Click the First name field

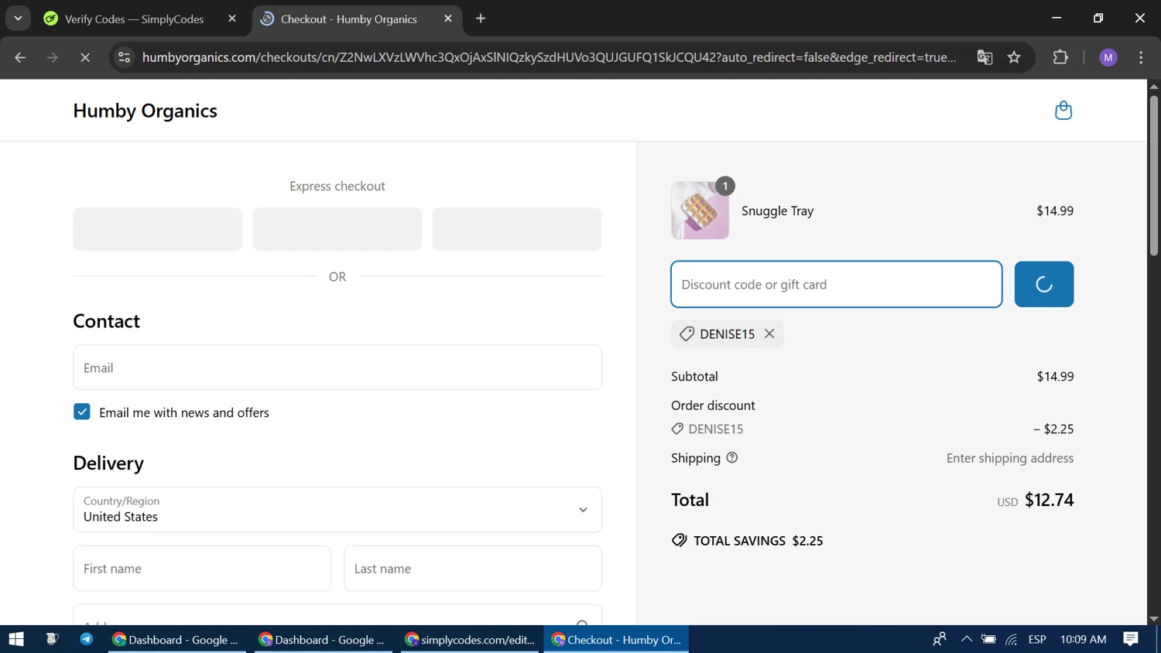[x=202, y=569]
